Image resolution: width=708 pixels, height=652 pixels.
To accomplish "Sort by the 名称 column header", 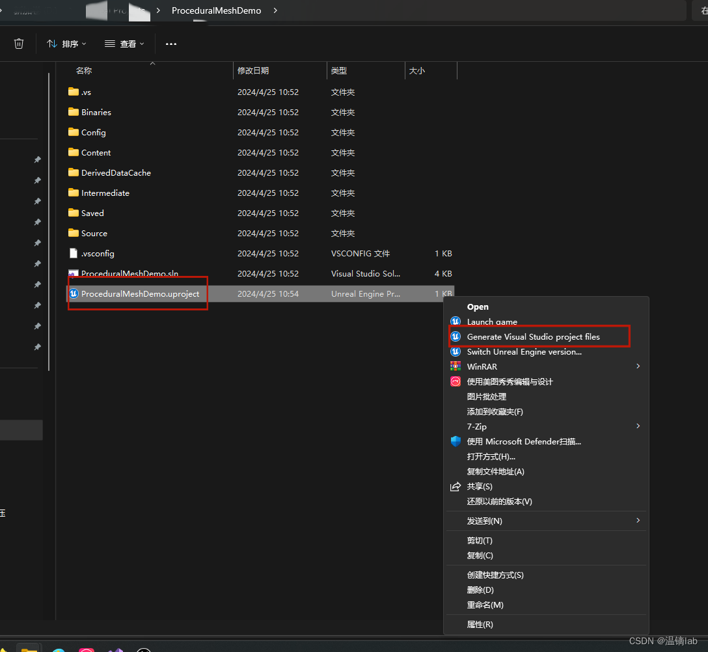I will (84, 70).
